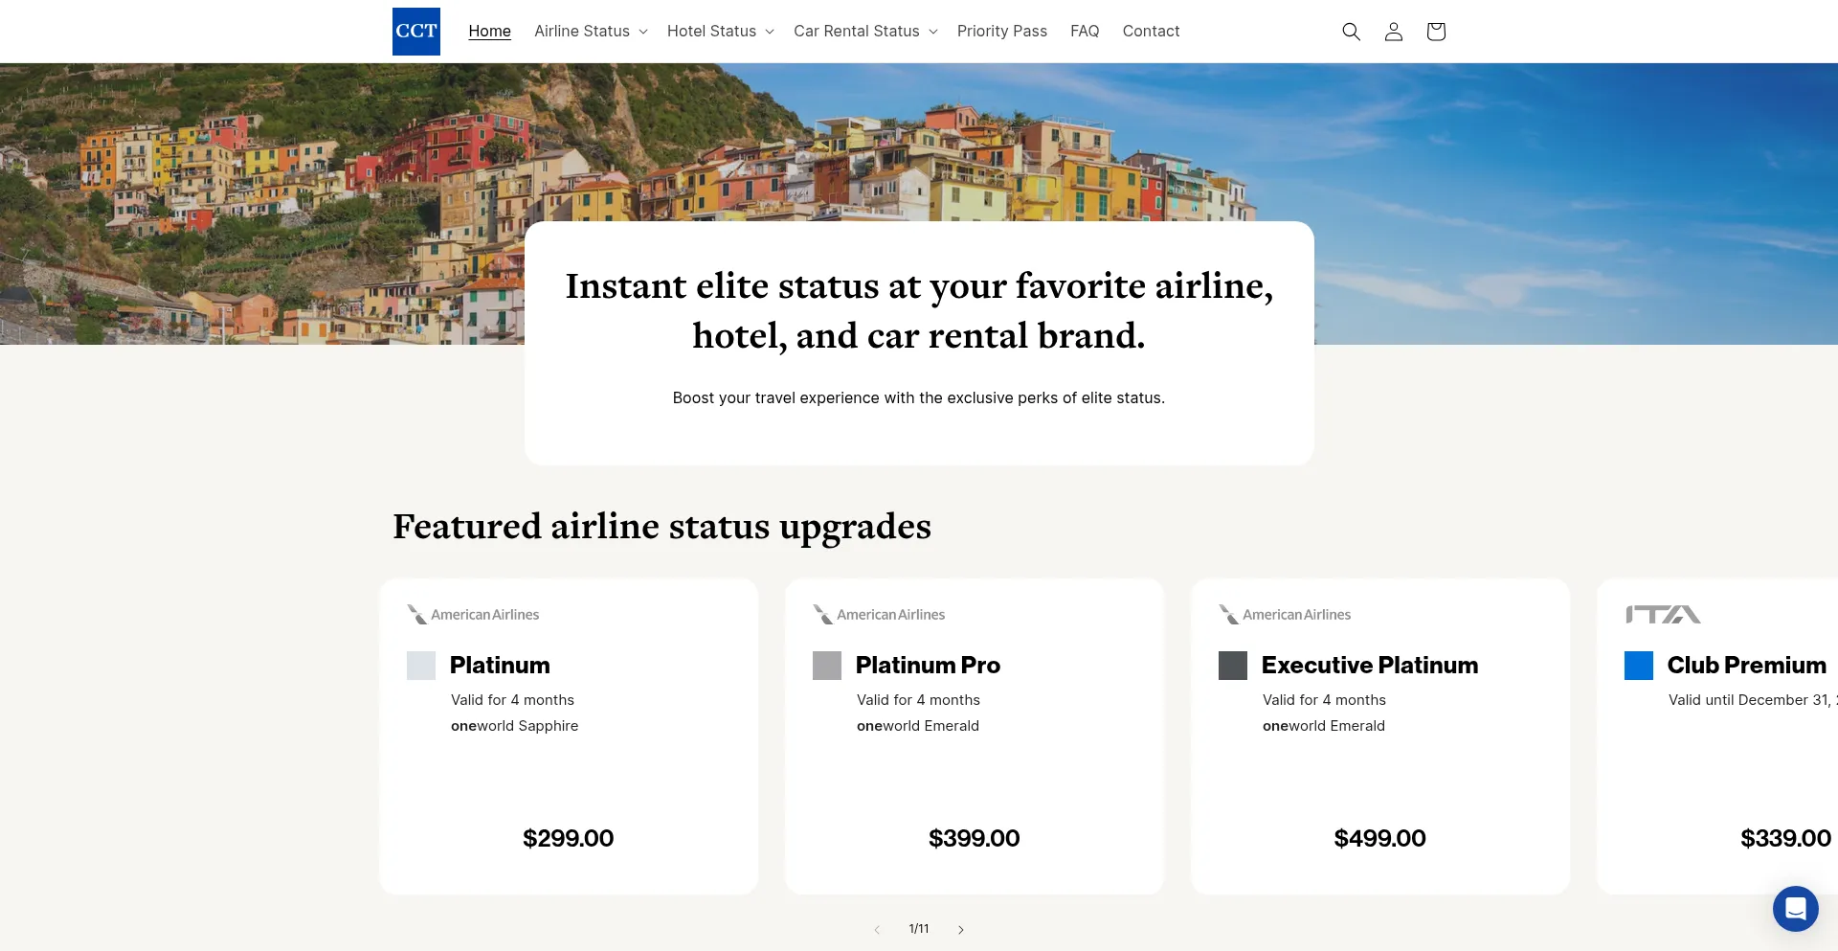Screen dimensions: 1838x951
Task: Click the previous carousel slide arrow
Action: pyautogui.click(x=877, y=929)
